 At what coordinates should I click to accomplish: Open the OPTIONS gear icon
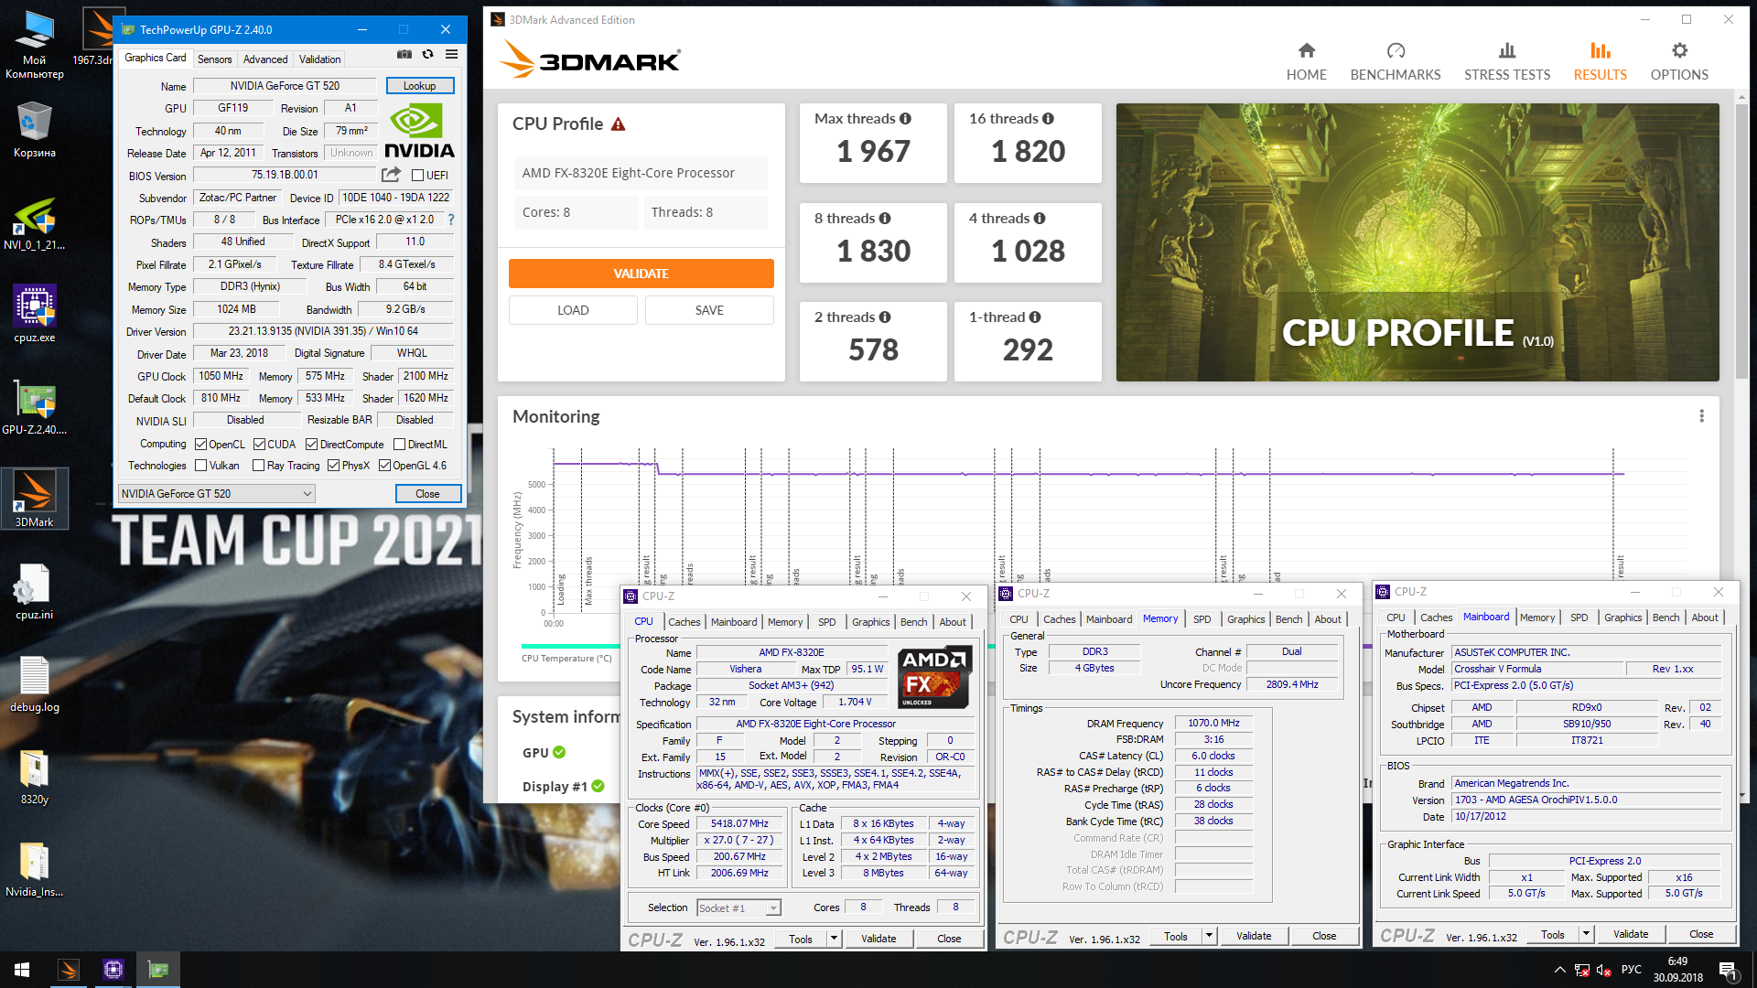click(1679, 50)
